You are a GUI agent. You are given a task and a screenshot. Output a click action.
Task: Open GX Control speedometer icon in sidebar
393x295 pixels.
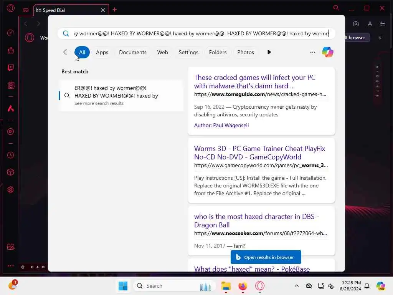pyautogui.click(x=10, y=33)
